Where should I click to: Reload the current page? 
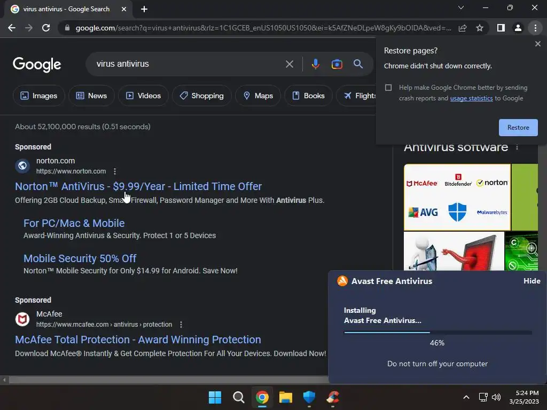46,28
